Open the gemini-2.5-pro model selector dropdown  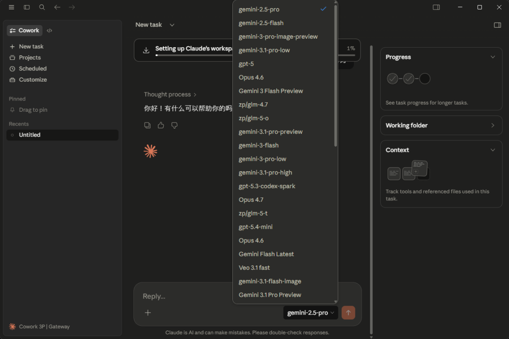coord(311,313)
